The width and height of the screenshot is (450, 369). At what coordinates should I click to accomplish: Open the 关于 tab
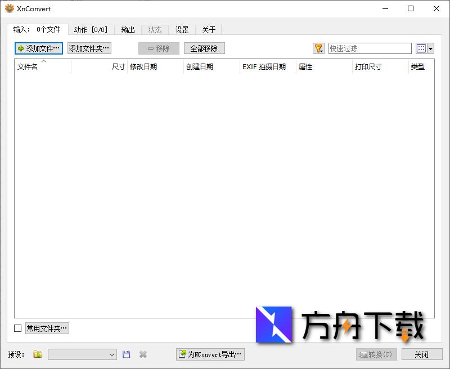[209, 30]
